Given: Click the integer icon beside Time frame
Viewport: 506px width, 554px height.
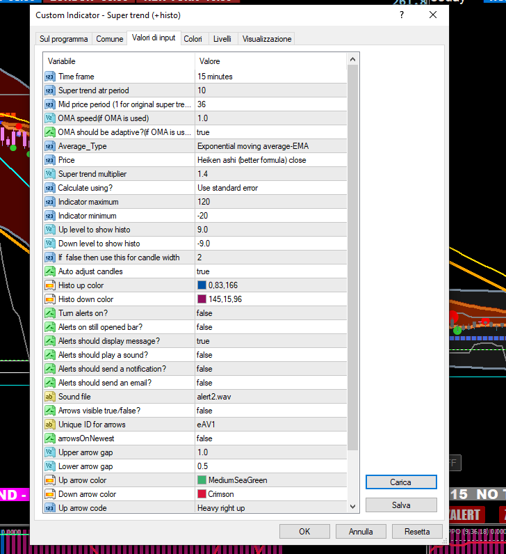Looking at the screenshot, I should (50, 77).
